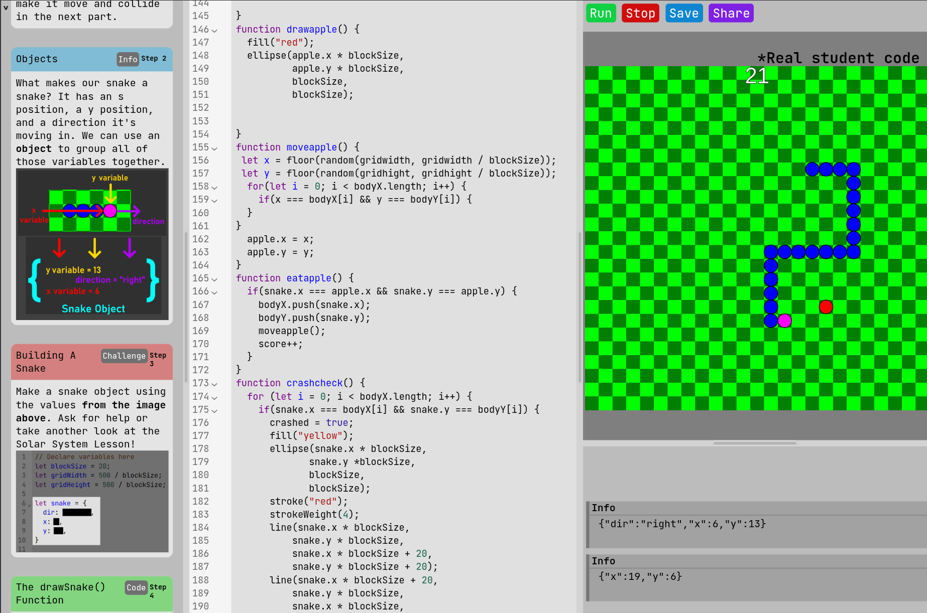Click 'apple.x = x;' on line 162
927x613 pixels.
click(280, 239)
